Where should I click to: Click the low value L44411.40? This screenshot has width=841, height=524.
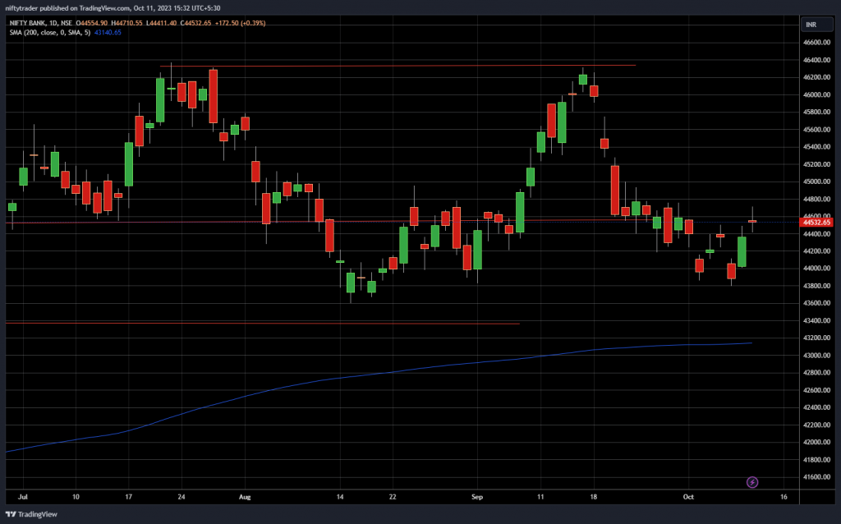tap(162, 23)
